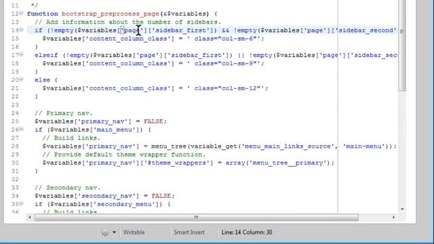Click the elseif keyword on line 17
The image size is (434, 244).
pos(46,55)
